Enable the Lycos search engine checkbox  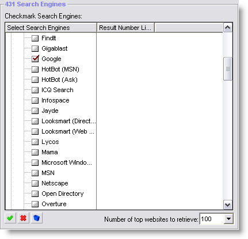pyautogui.click(x=35, y=142)
